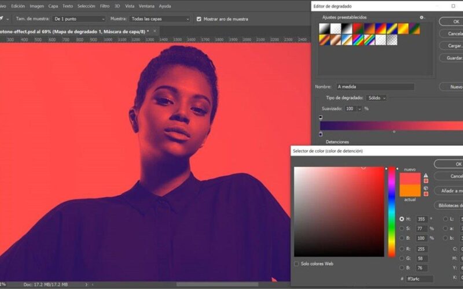
Task: Open the Ventana menu
Action: [147, 6]
